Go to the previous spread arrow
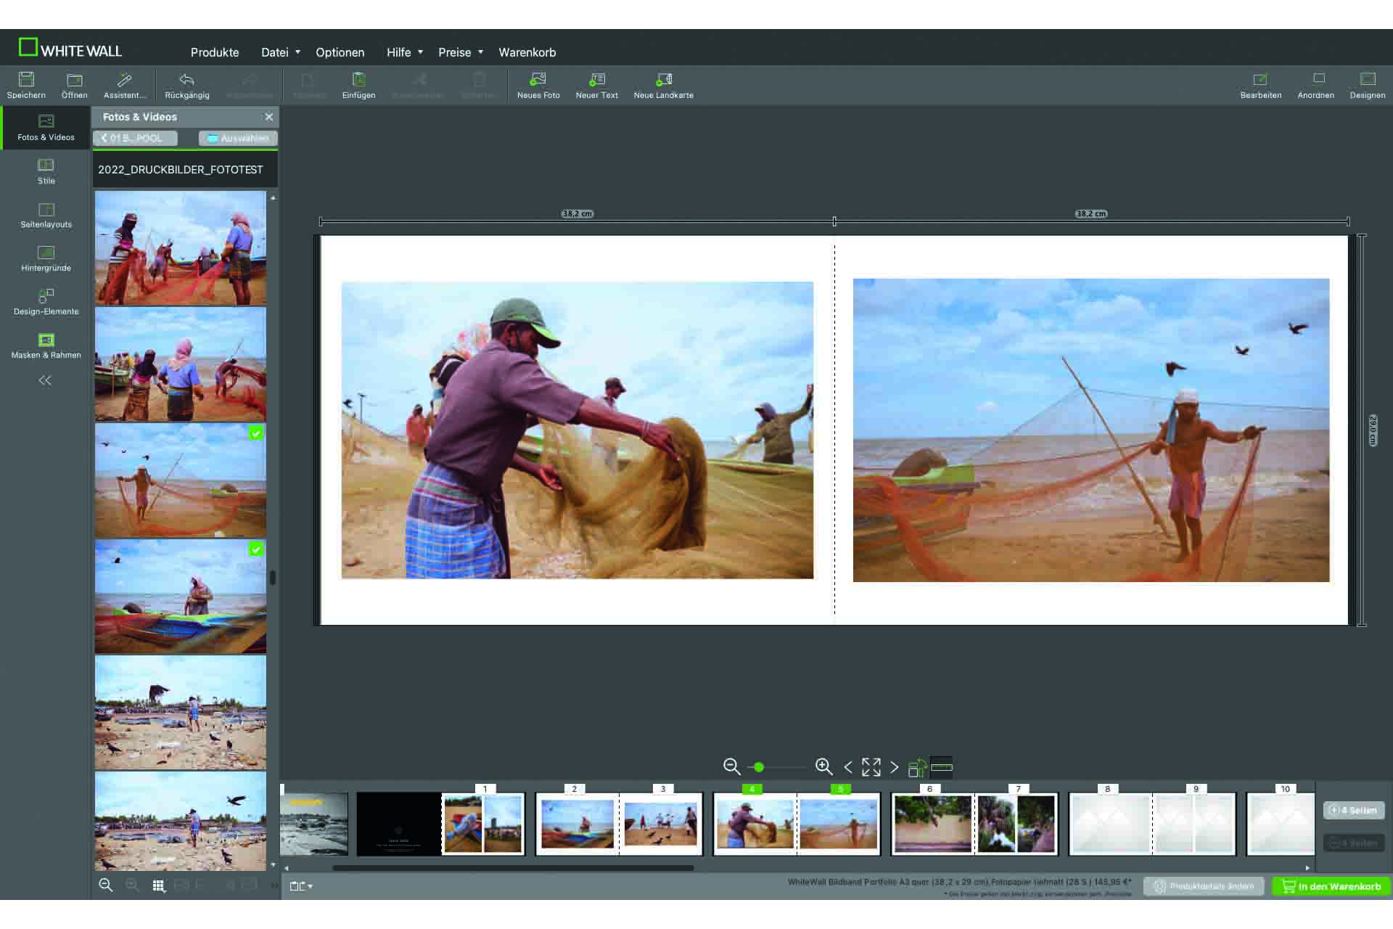 [848, 767]
